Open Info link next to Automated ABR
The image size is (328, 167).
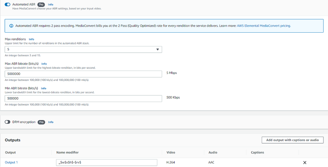[x=51, y=5]
